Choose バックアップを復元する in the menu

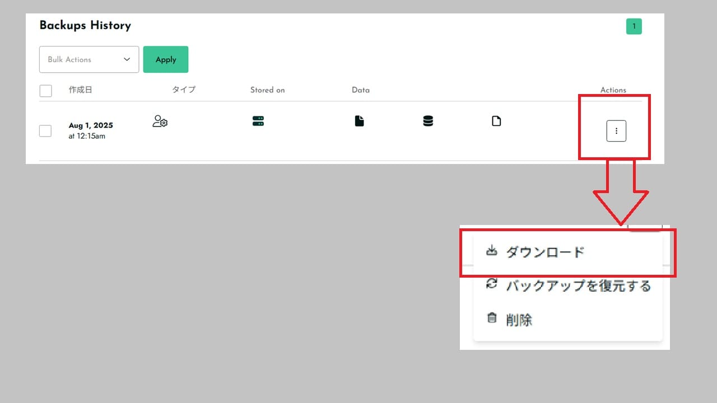point(578,286)
